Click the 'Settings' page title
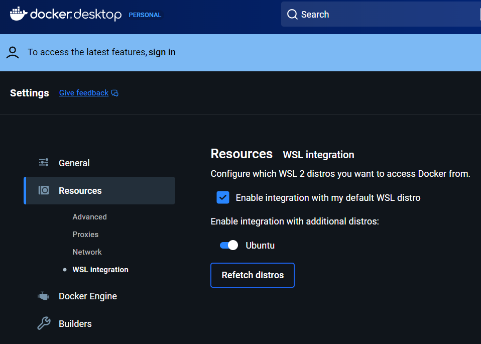481x344 pixels. coord(30,93)
